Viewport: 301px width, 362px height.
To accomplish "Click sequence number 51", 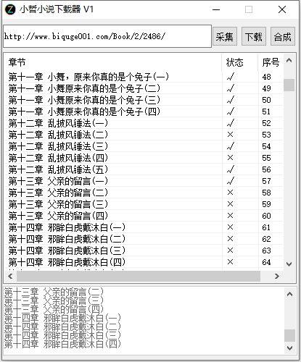I will (266, 111).
